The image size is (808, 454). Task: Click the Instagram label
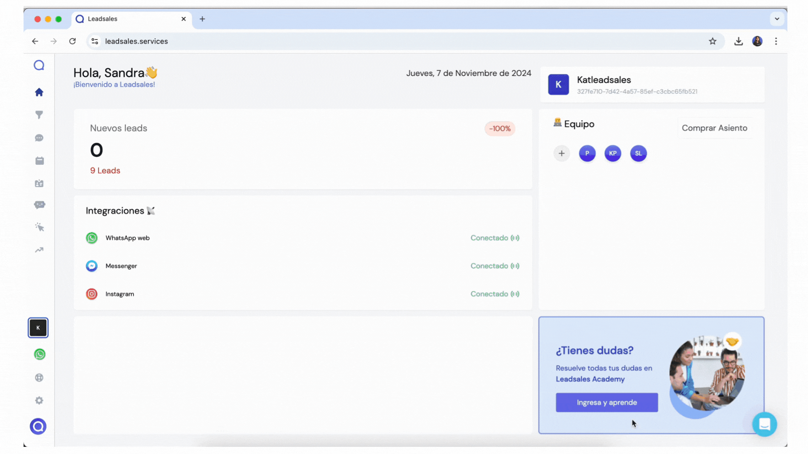point(120,294)
